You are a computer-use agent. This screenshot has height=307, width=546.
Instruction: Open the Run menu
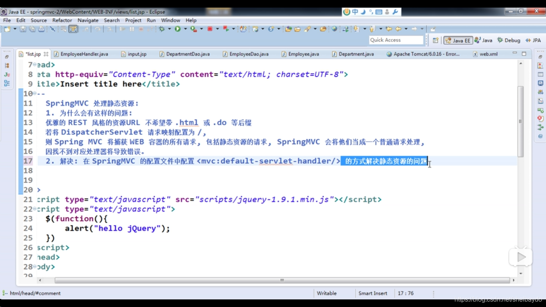151,20
